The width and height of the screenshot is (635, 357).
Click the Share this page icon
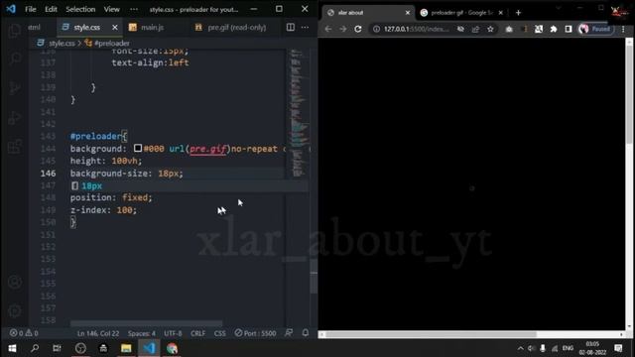475,29
